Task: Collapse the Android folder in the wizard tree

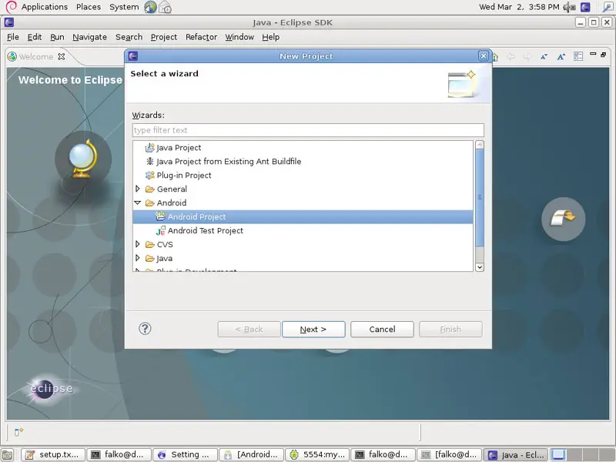Action: click(x=138, y=203)
